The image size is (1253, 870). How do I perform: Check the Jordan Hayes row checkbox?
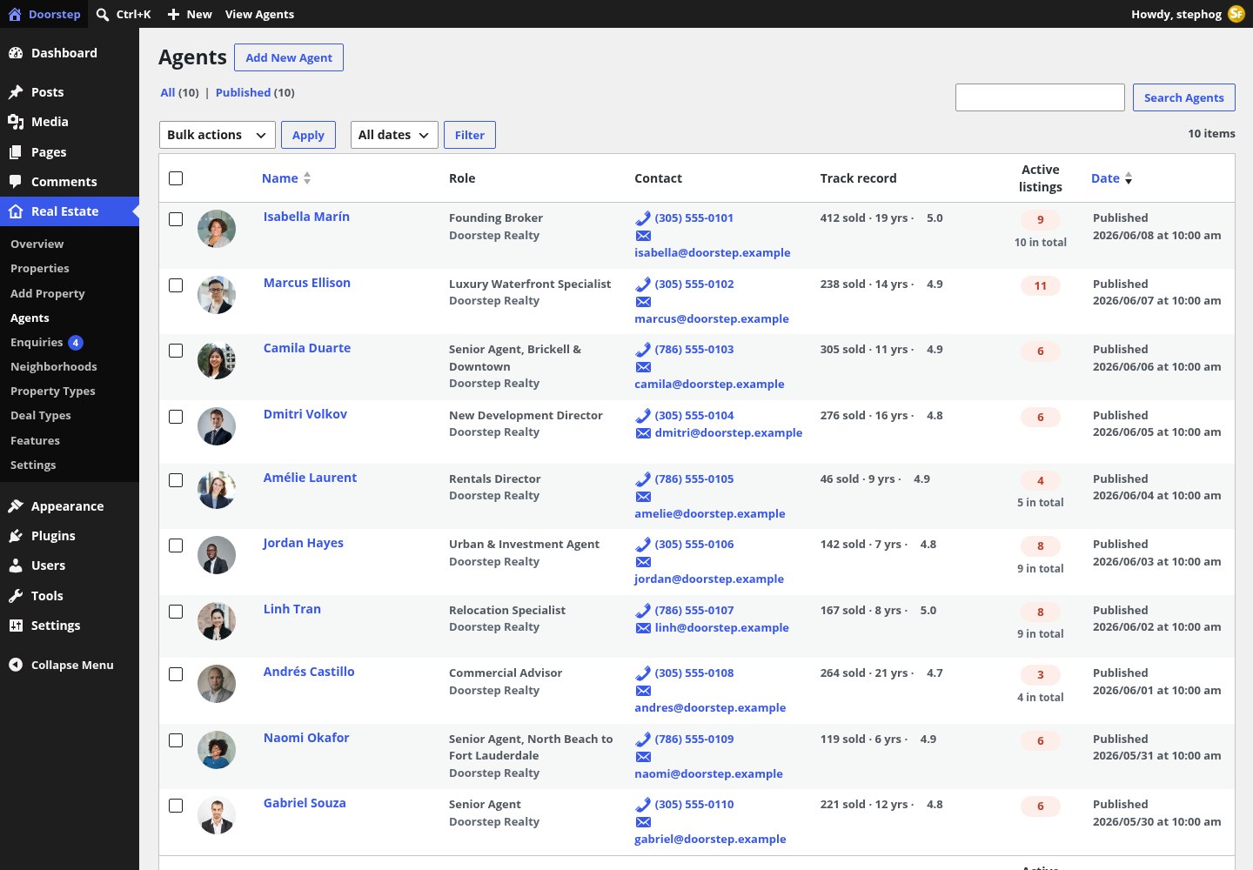pyautogui.click(x=176, y=545)
